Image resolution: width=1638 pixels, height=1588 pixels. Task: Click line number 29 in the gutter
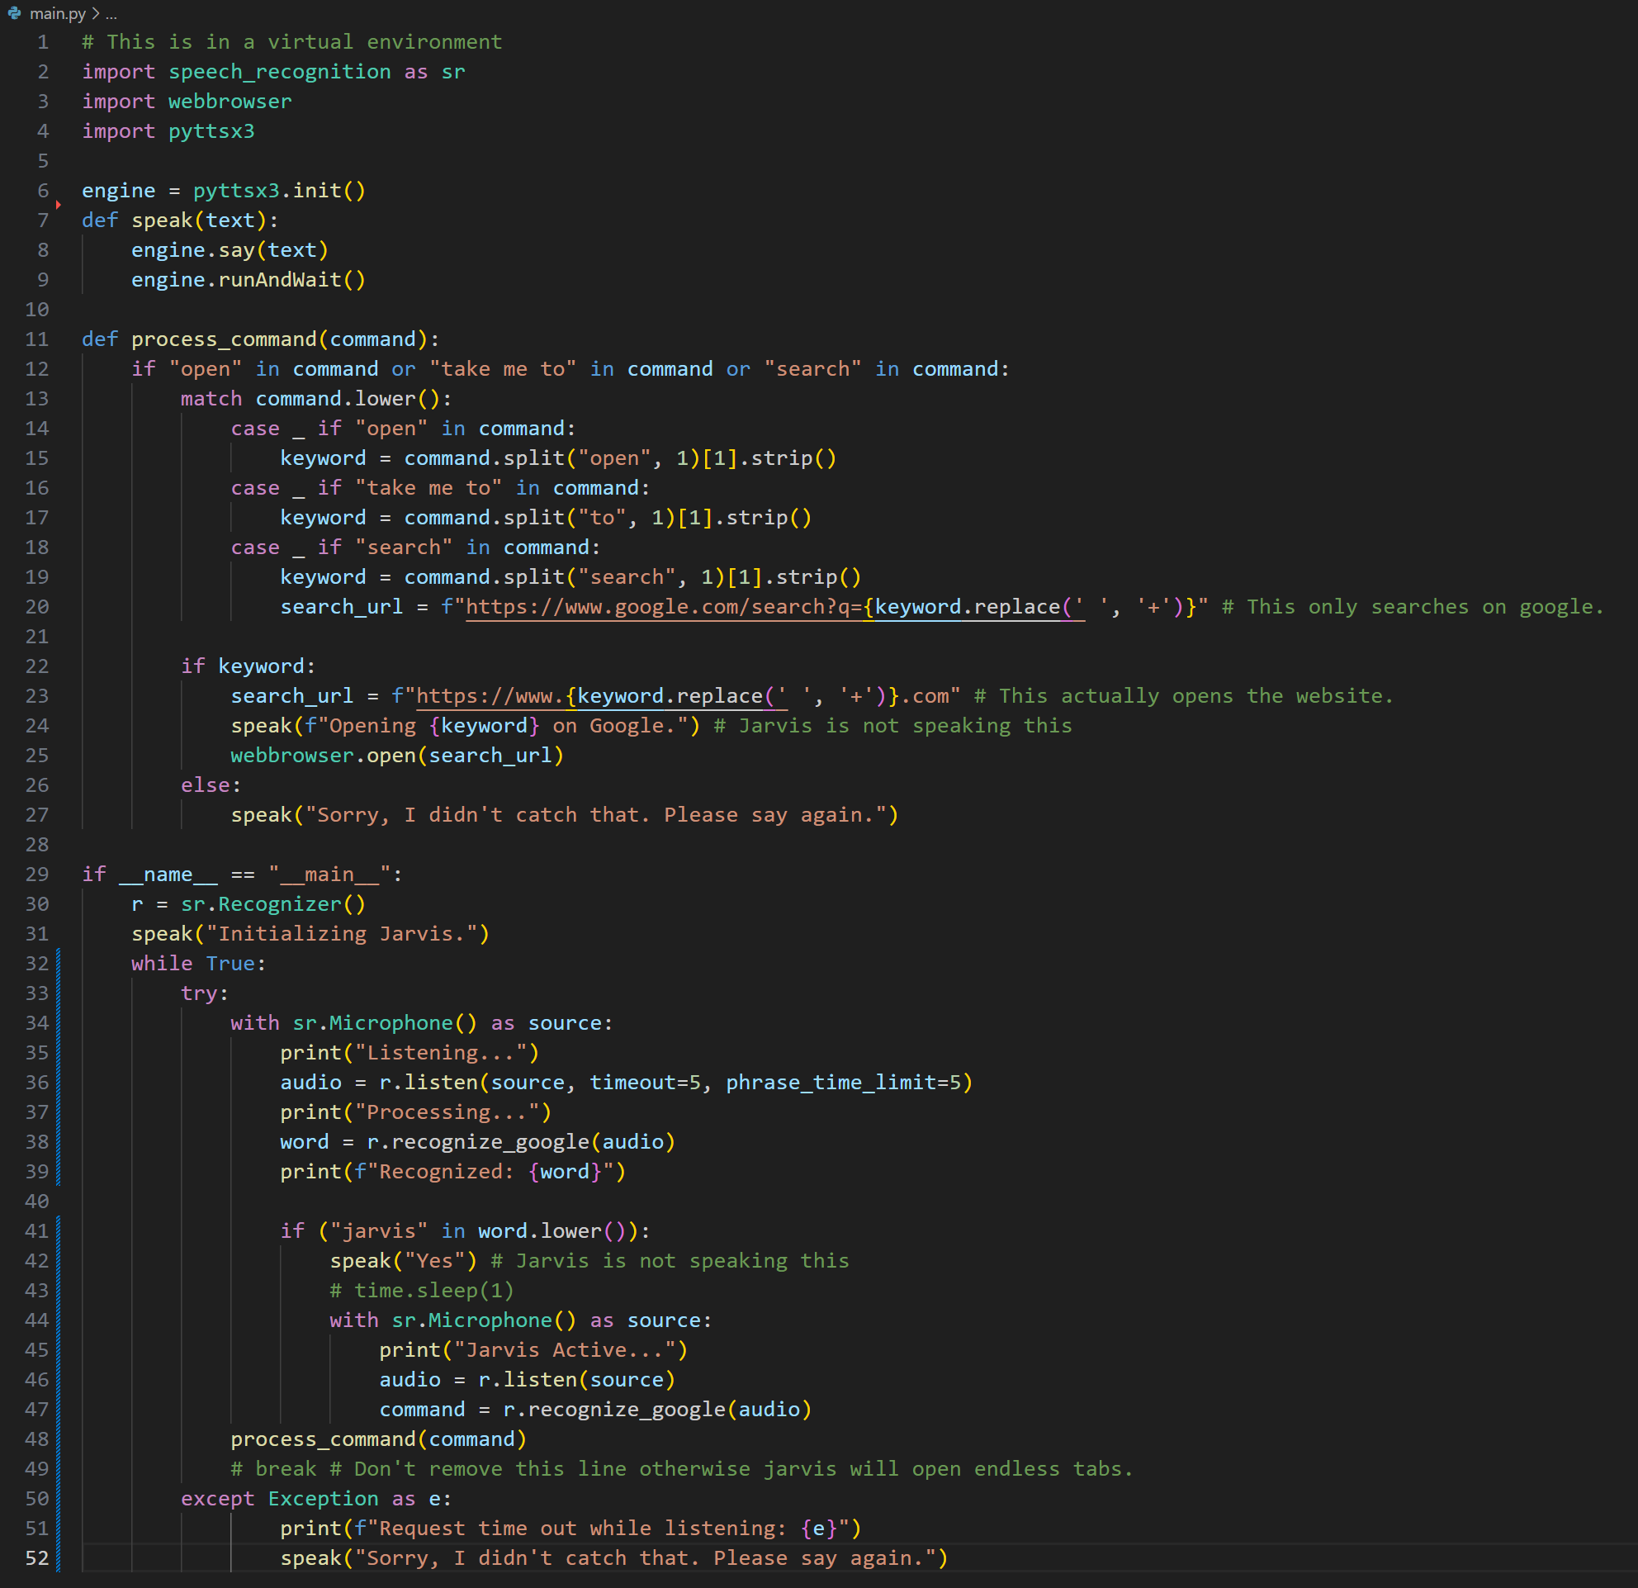(37, 875)
